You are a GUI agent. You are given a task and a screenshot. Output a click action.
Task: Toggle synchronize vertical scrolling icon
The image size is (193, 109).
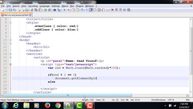click(x=74, y=10)
